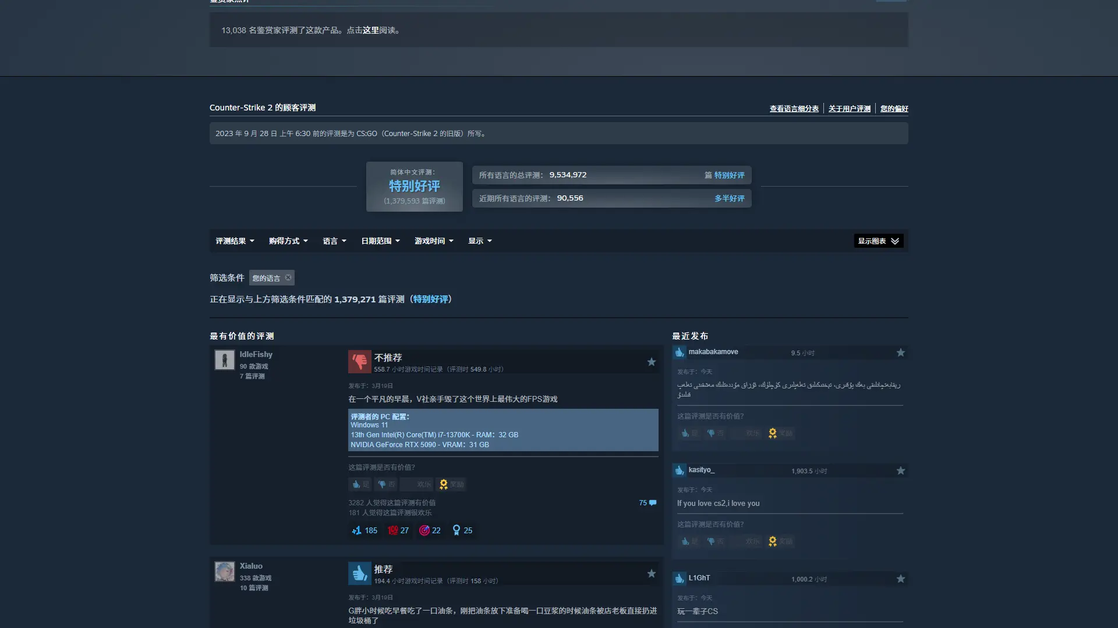This screenshot has width=1118, height=628.
Task: Click the ribbon award badge with 25
Action: pyautogui.click(x=462, y=530)
